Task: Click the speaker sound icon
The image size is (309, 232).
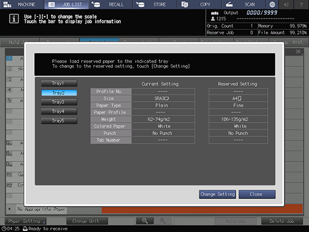Action: 286,4
